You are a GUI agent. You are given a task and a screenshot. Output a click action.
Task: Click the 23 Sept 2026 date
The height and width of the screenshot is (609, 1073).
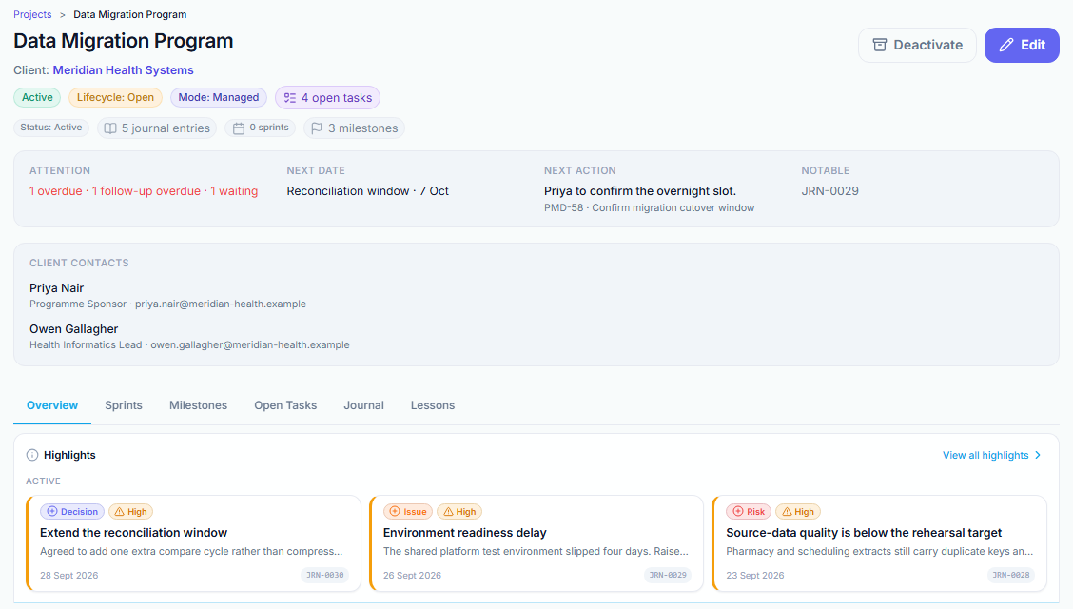click(x=754, y=576)
